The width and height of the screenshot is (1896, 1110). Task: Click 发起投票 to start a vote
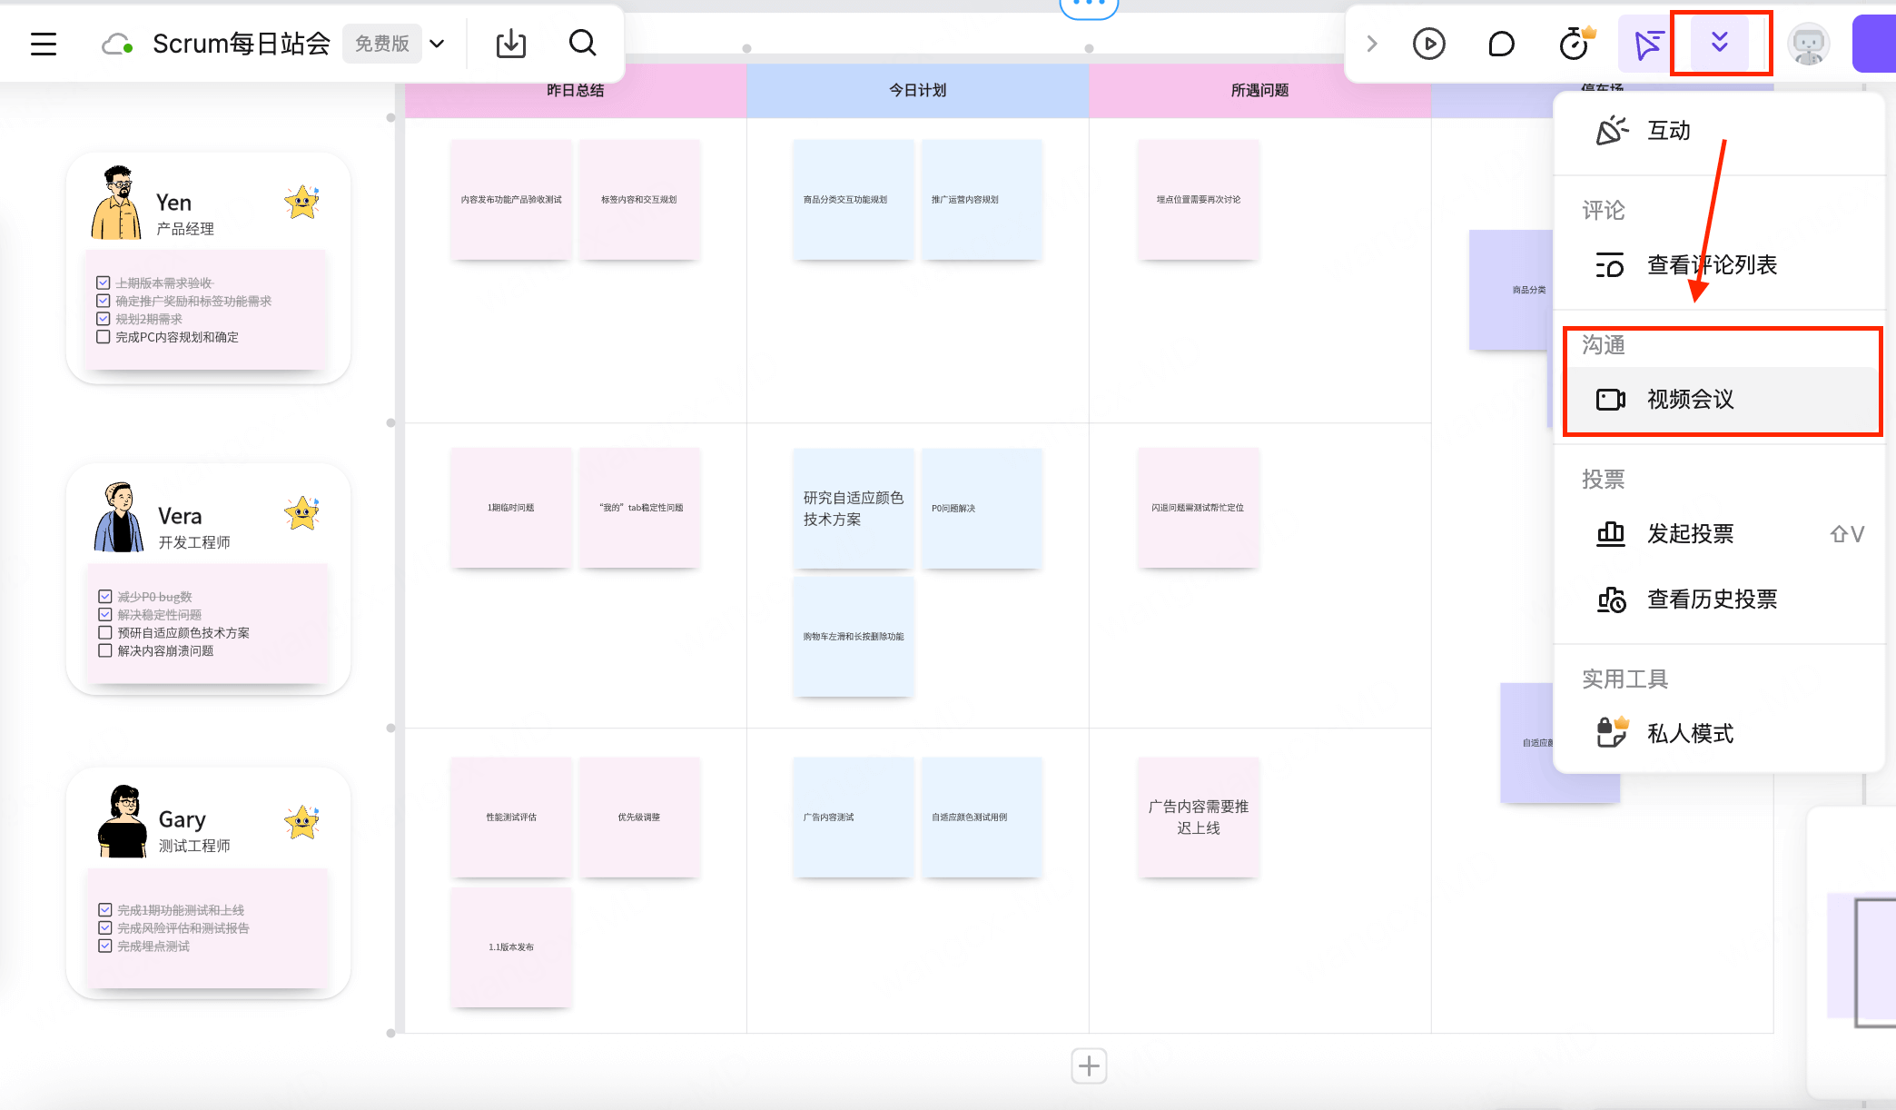point(1690,534)
